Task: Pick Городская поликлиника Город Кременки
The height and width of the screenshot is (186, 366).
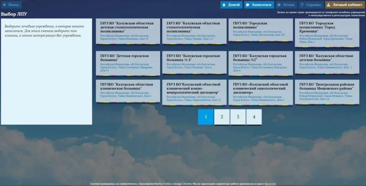Action: [327, 32]
